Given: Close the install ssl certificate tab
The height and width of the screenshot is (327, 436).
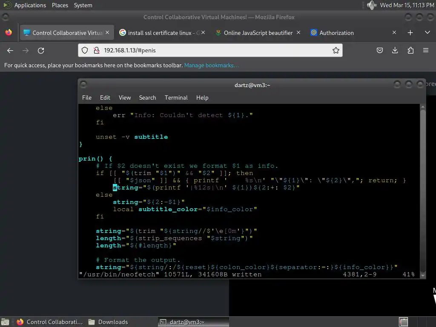Looking at the screenshot, I should click(x=203, y=32).
